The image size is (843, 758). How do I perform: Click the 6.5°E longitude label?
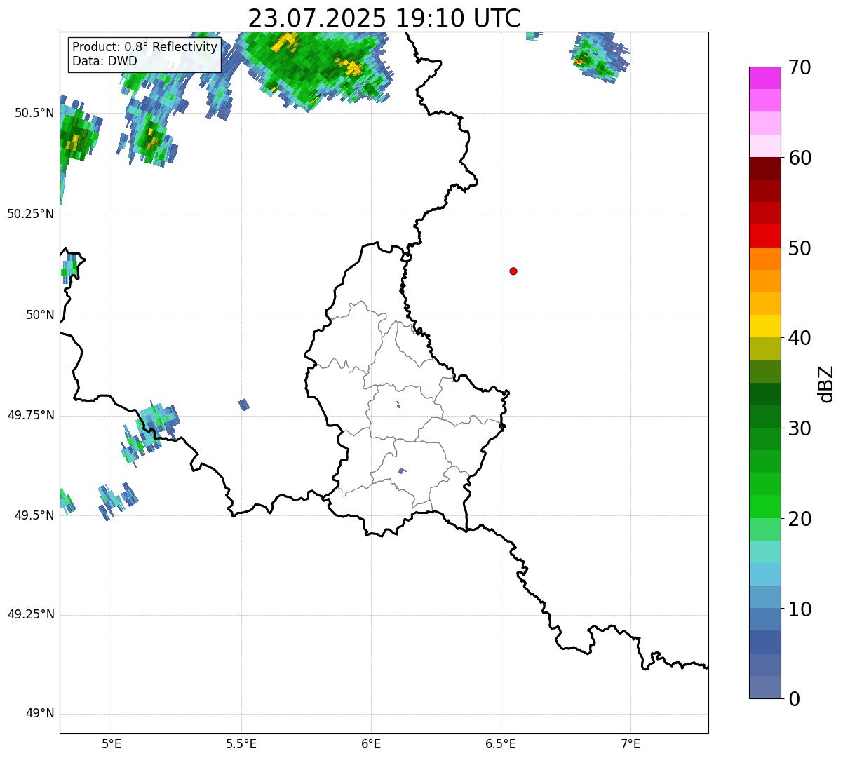(x=501, y=743)
